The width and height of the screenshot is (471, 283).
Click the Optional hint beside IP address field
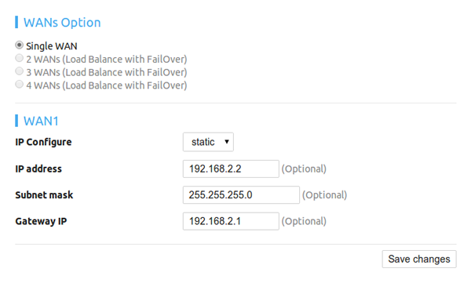[304, 169]
